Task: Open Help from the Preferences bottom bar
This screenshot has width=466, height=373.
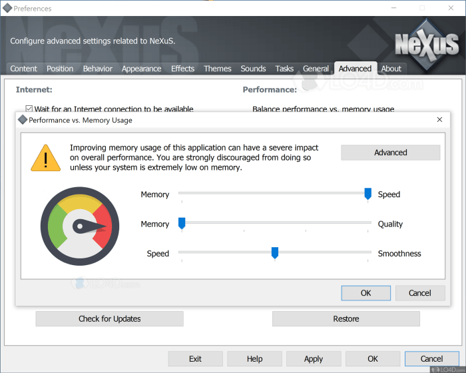Action: click(x=254, y=359)
